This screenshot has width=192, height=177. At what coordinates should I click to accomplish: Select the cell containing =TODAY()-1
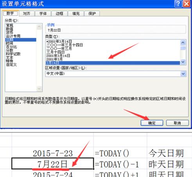[x=120, y=164]
